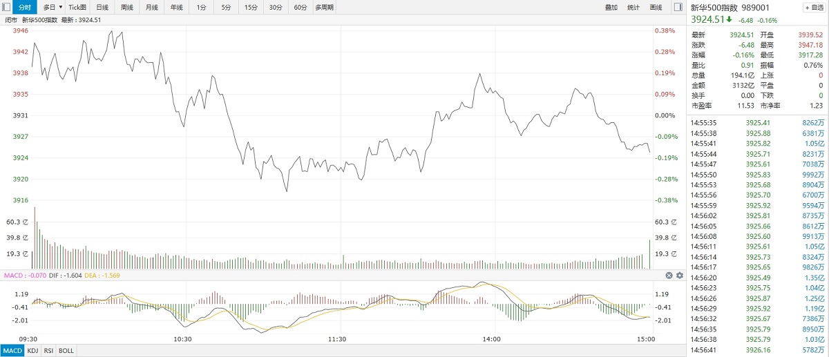Open MACD indicator settings gear

[x=679, y=276]
